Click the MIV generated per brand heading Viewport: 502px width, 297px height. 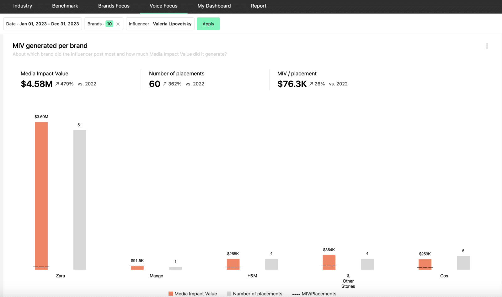(50, 46)
